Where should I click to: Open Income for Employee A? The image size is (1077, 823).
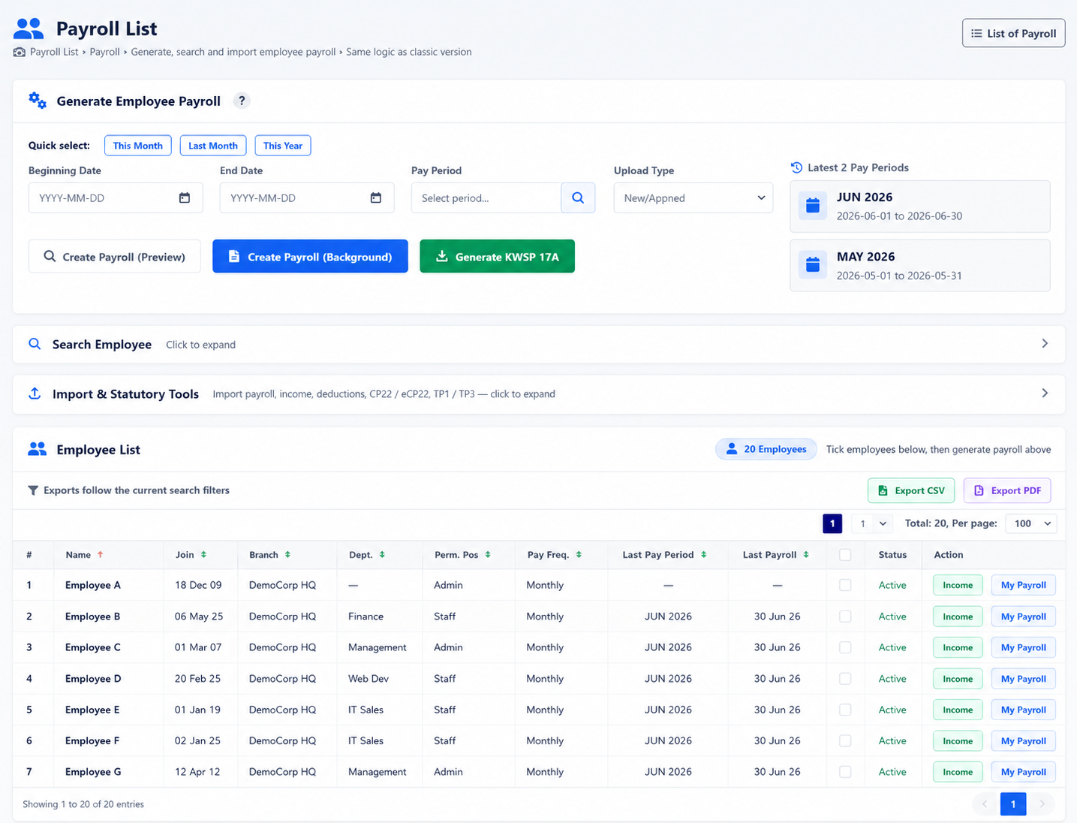(x=958, y=585)
